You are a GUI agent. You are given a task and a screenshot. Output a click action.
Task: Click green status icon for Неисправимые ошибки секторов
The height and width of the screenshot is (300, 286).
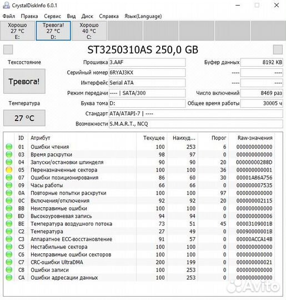point(9,254)
